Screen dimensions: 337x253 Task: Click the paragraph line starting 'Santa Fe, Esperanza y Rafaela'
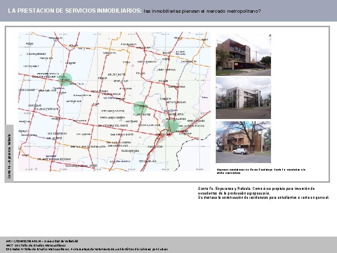click(256, 189)
